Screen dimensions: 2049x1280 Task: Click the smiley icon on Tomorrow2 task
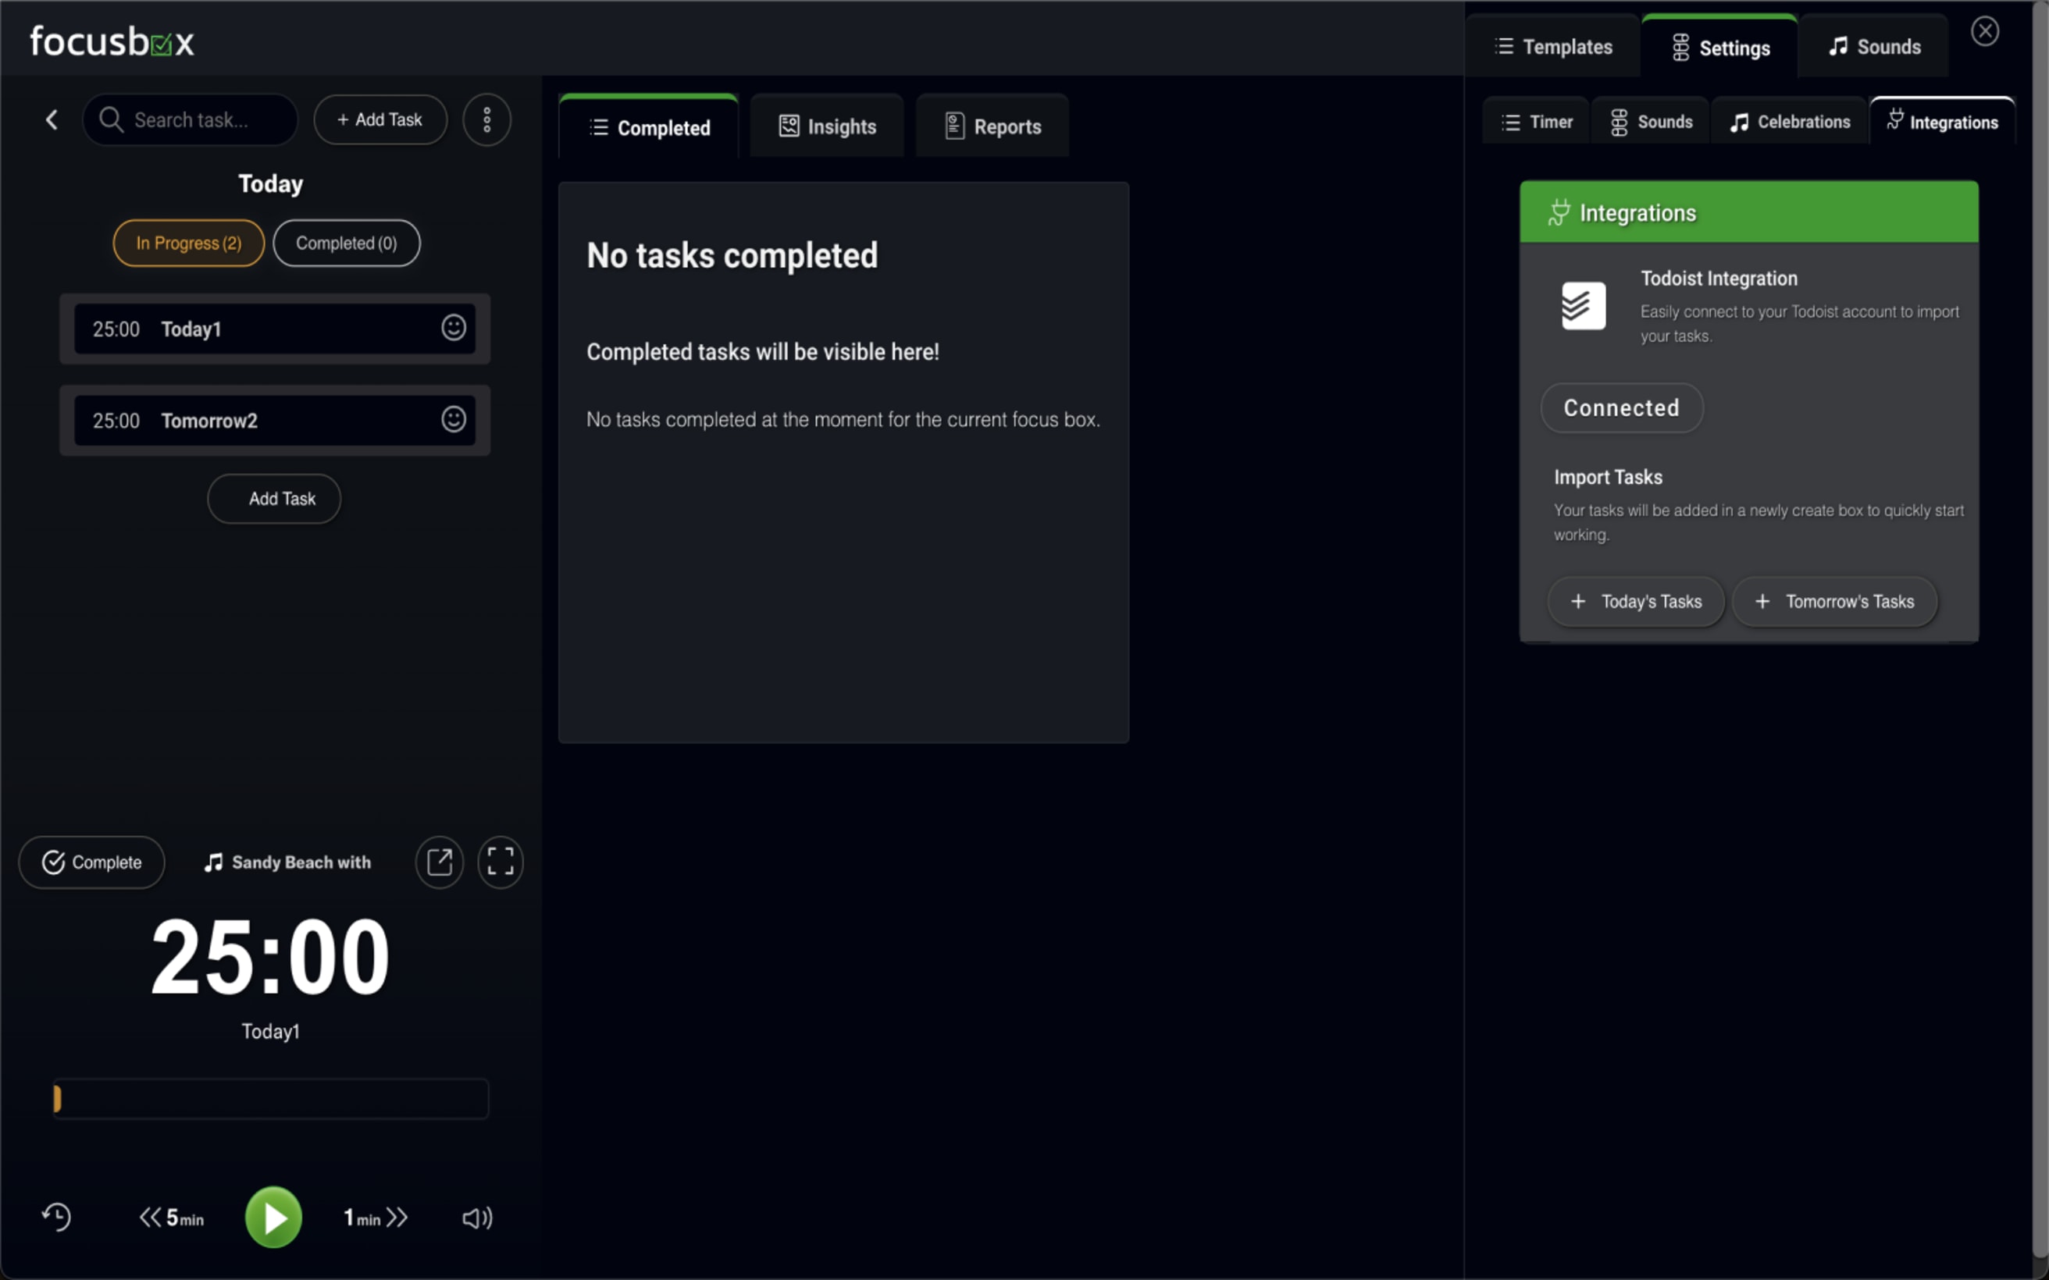pyautogui.click(x=454, y=418)
